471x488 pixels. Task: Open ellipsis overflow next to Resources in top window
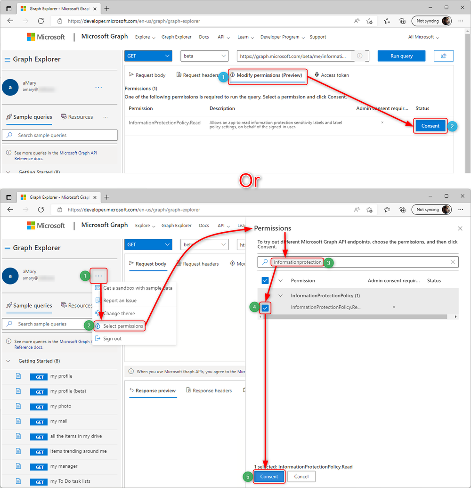(x=106, y=117)
